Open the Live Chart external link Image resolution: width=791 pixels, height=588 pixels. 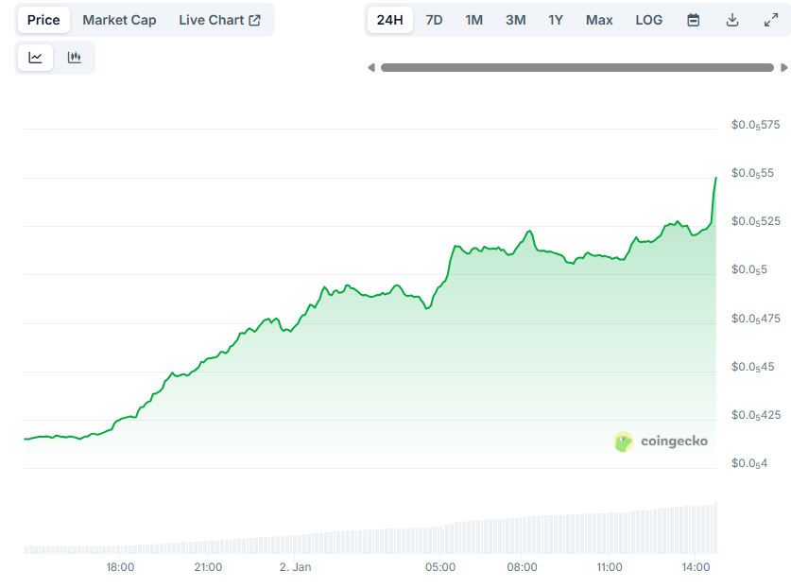220,19
